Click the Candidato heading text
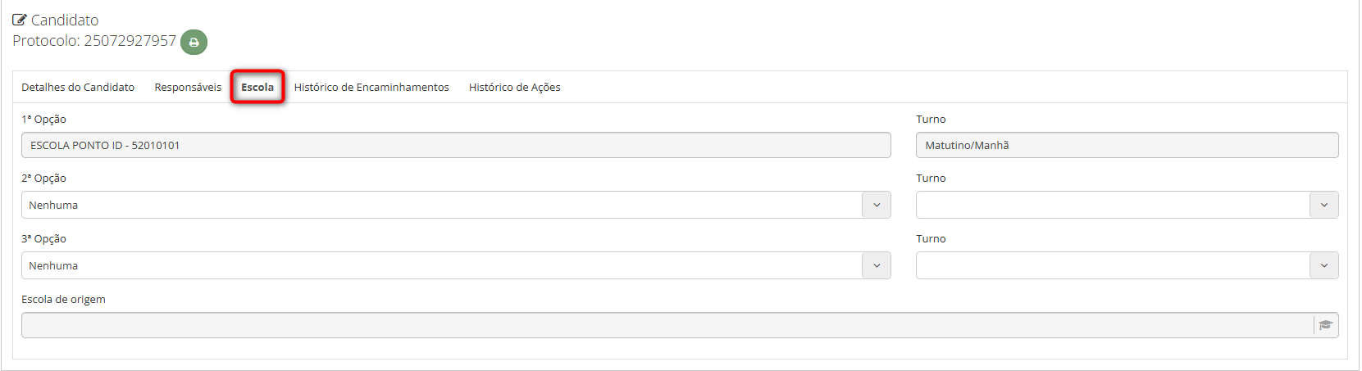1362x371 pixels. pos(65,20)
